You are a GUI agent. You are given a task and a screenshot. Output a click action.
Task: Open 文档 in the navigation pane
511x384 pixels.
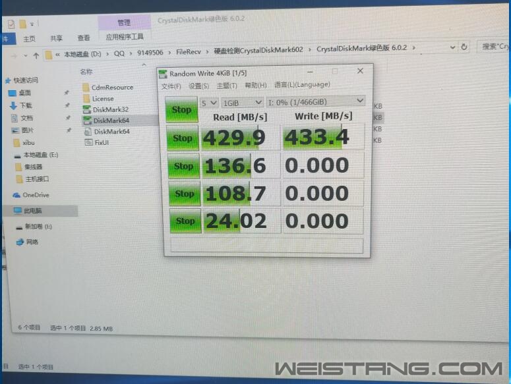[22, 118]
